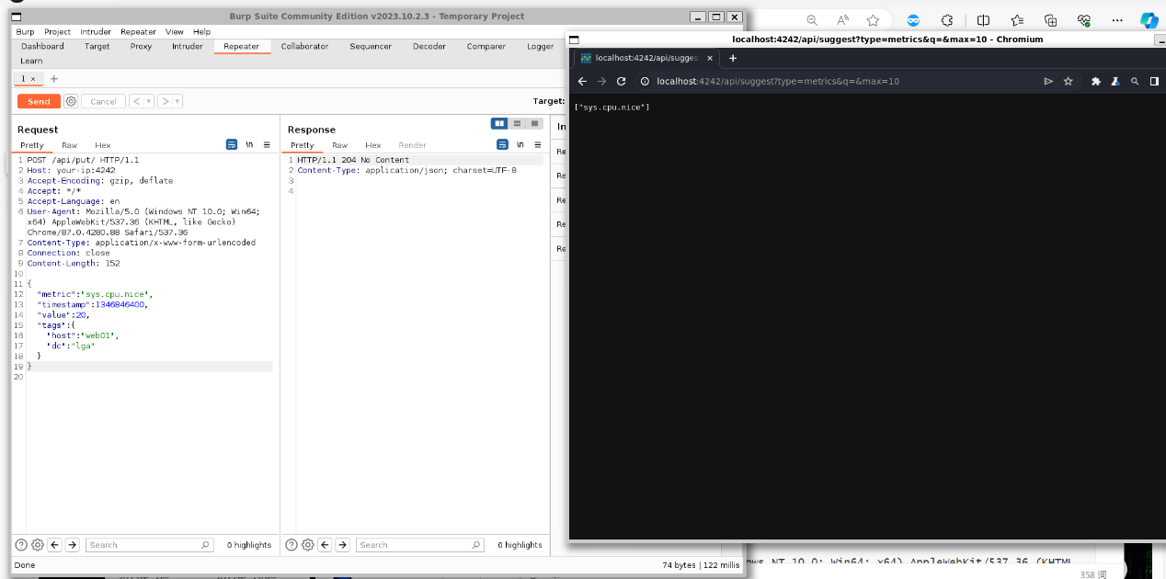Open the Response pane search settings gear
1166x579 pixels.
[308, 545]
